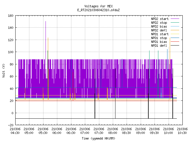Viewport: 188px width, 141px height.
Task: Click the 'NPD1 start' legend label
Action: coord(160,34)
